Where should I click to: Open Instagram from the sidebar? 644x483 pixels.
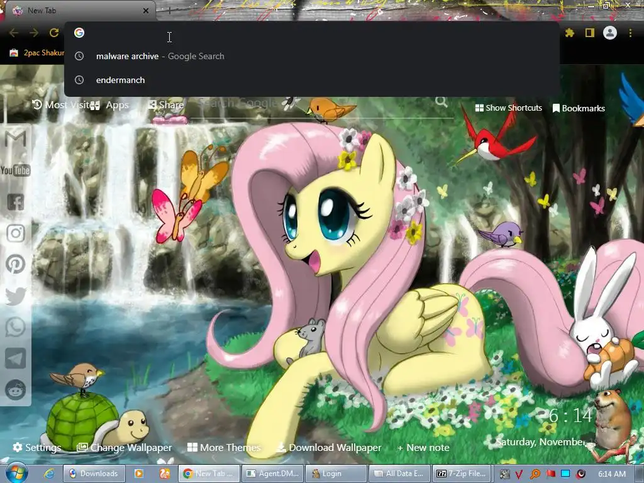[x=16, y=233]
